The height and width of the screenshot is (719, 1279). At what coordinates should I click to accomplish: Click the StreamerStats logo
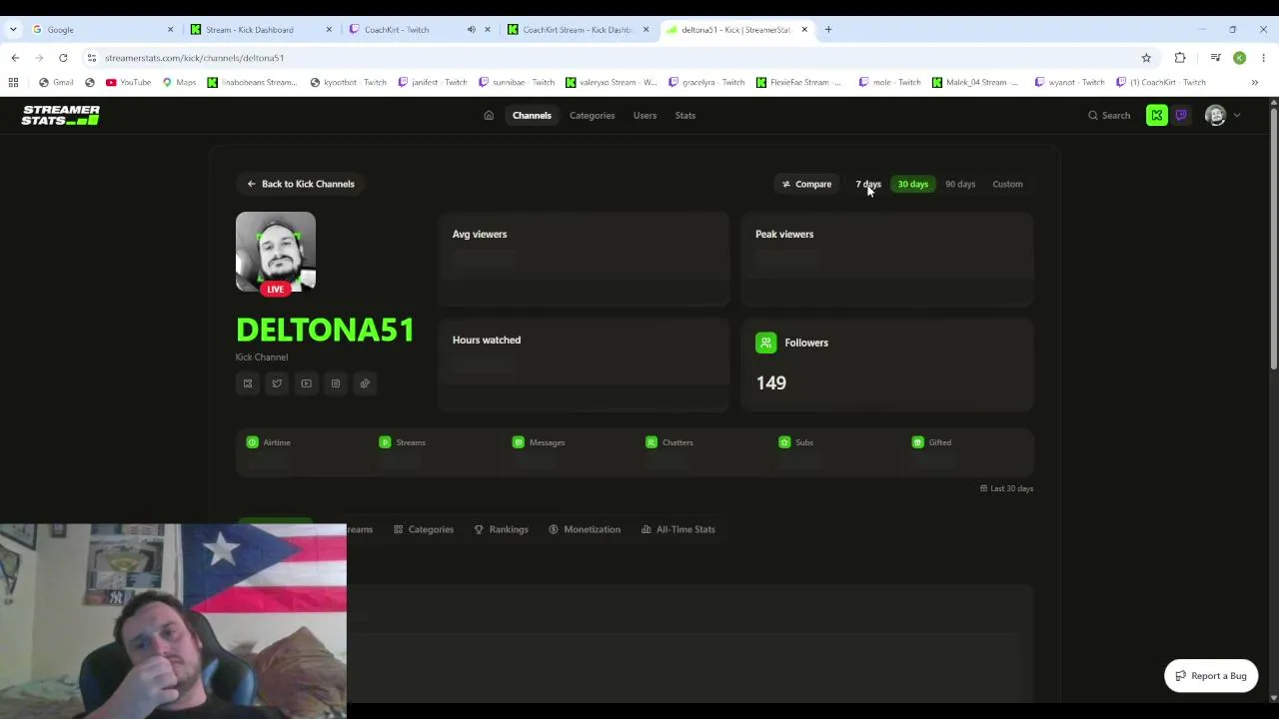pos(61,116)
